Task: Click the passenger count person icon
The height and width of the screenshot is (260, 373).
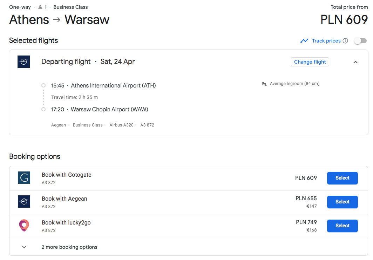Action: click(40, 7)
